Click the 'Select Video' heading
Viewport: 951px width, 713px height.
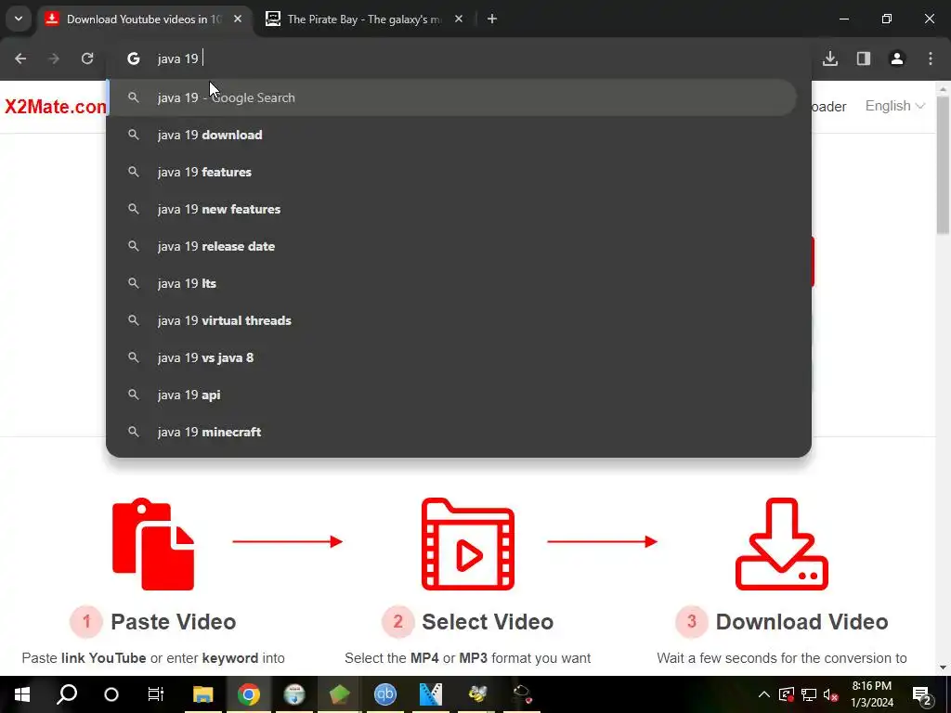[488, 621]
